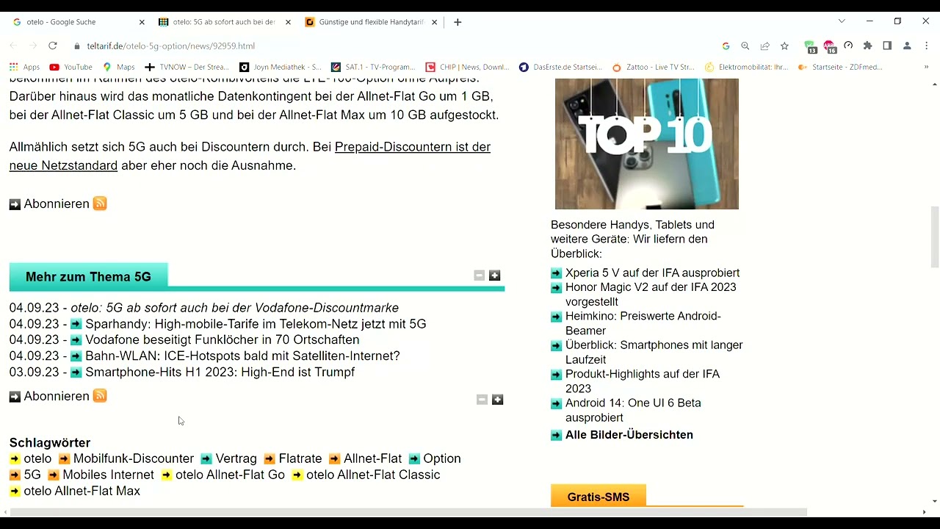
Task: Click the red extension icon with badge 16
Action: pos(830,46)
